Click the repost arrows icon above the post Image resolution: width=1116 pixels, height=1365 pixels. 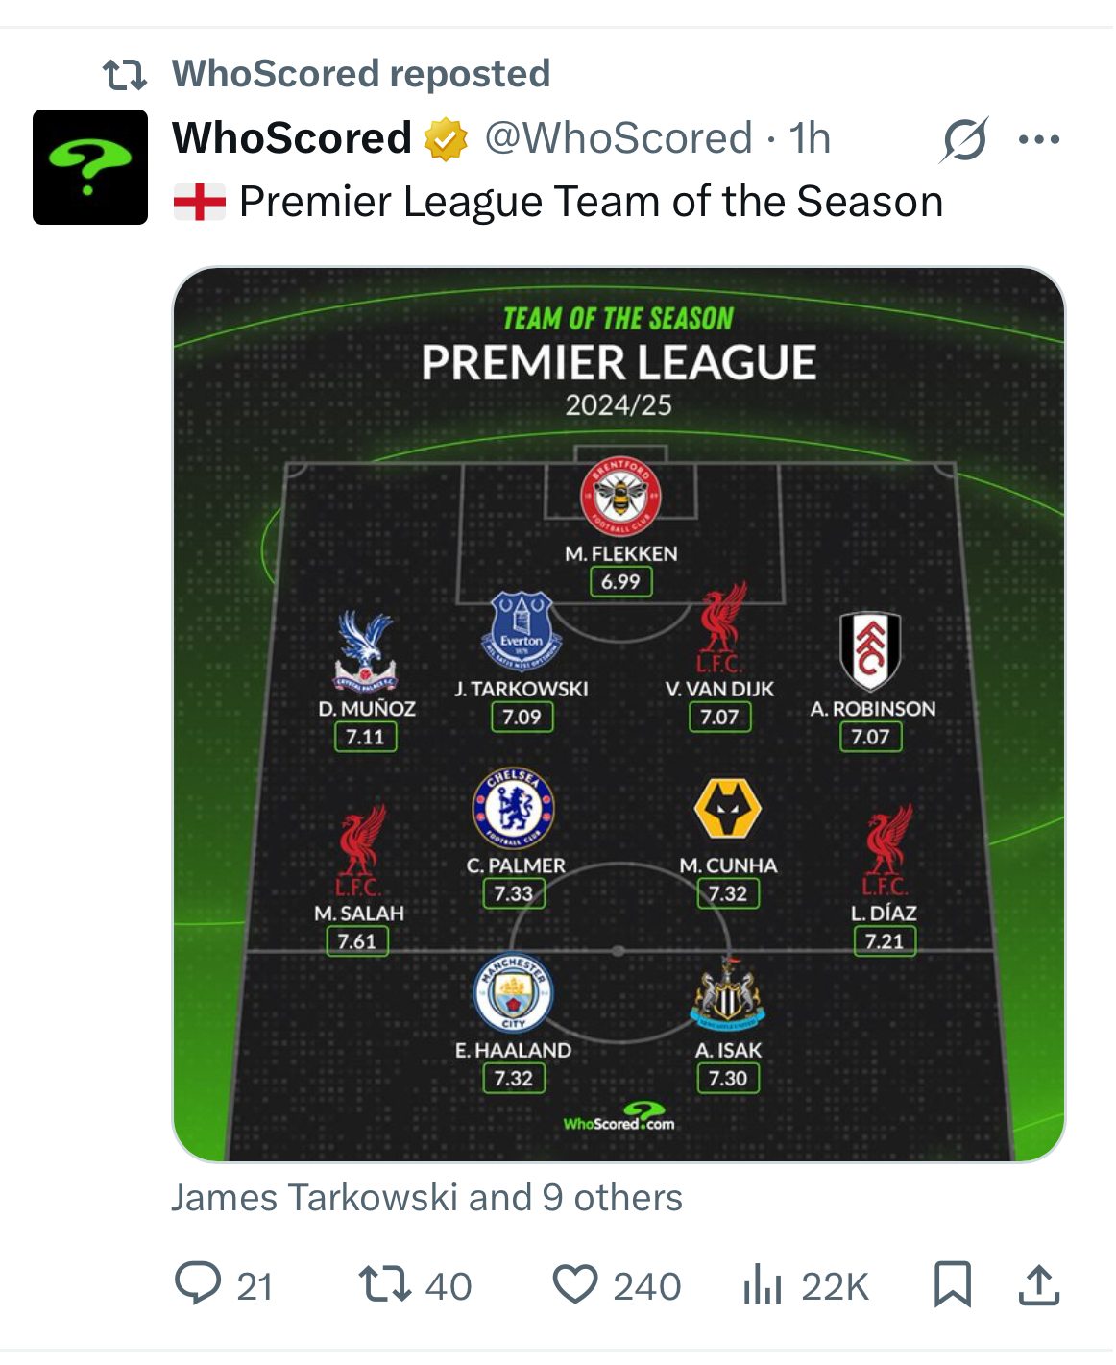point(125,74)
